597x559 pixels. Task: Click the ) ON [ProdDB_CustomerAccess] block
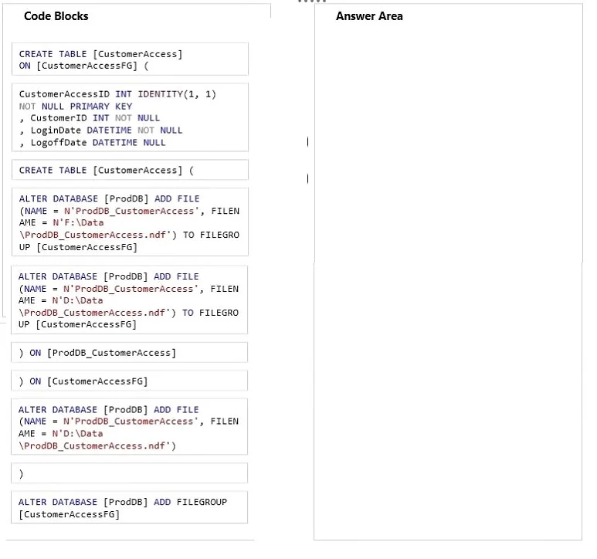click(130, 352)
